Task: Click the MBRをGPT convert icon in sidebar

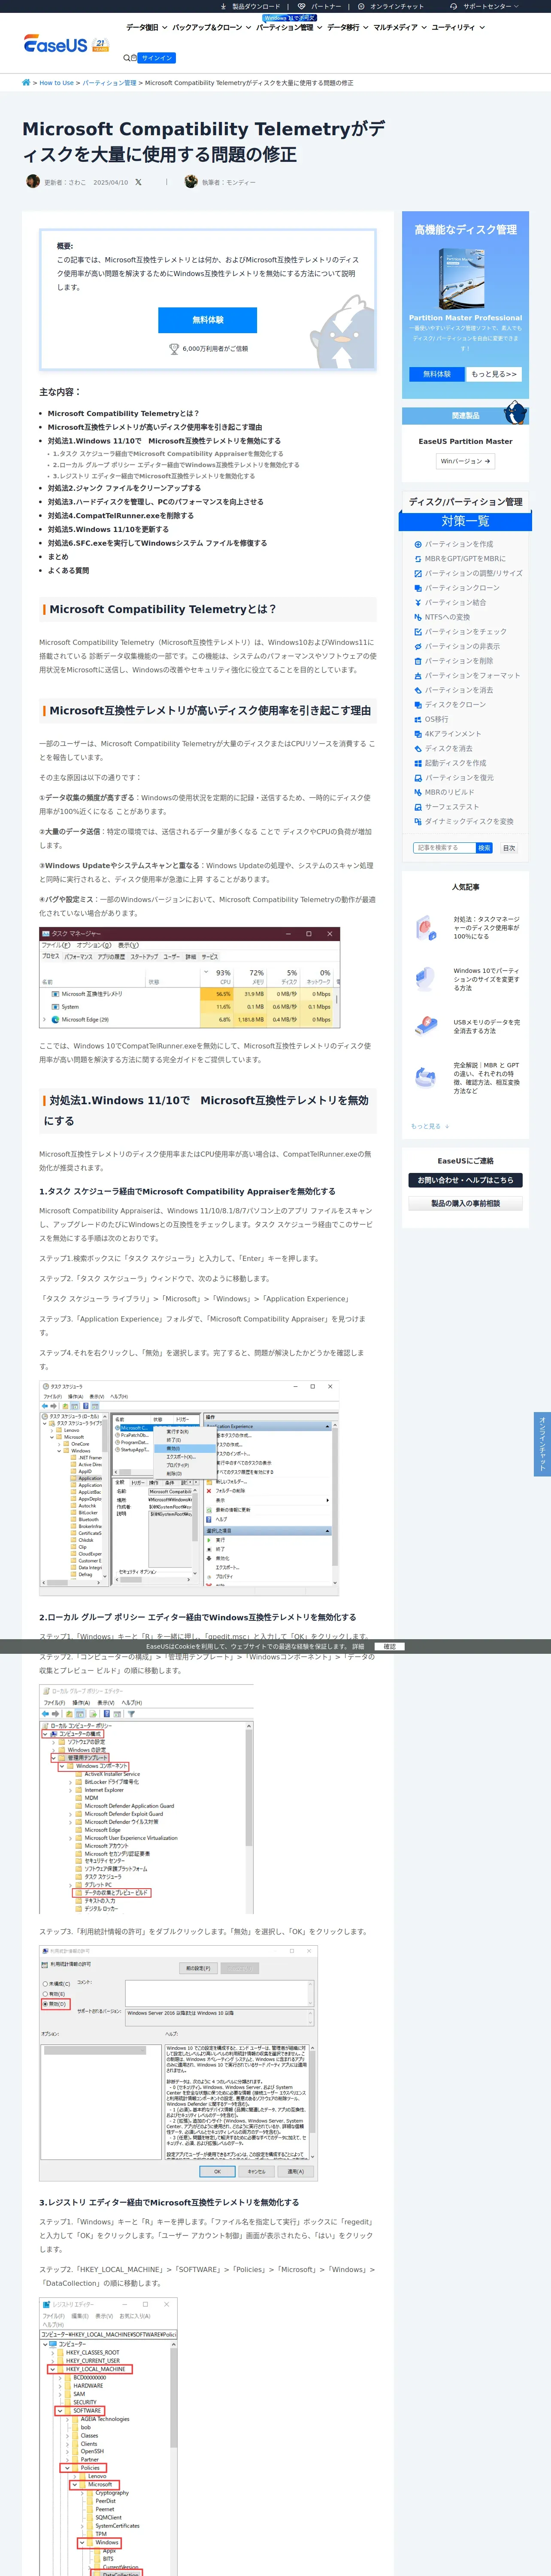Action: (418, 559)
